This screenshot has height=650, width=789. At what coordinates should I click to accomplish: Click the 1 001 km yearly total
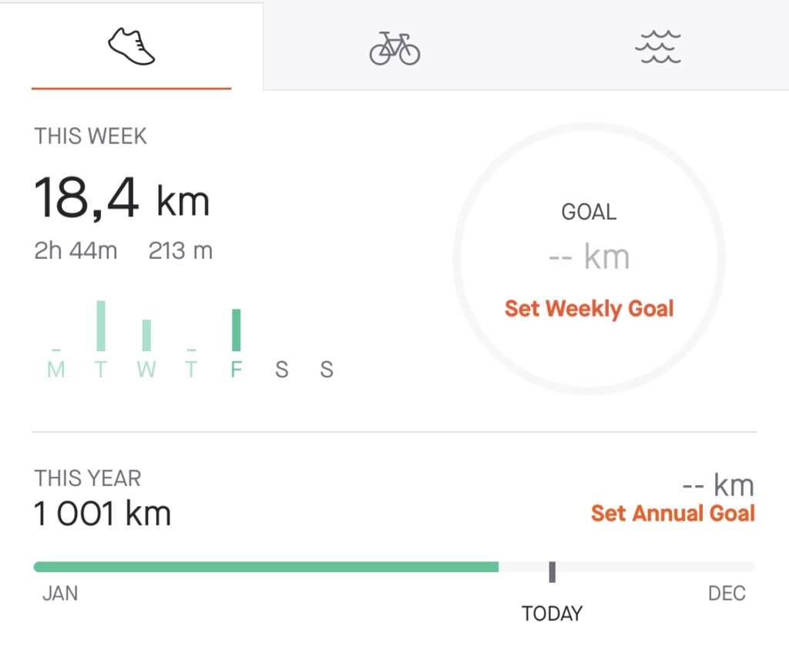tap(102, 513)
